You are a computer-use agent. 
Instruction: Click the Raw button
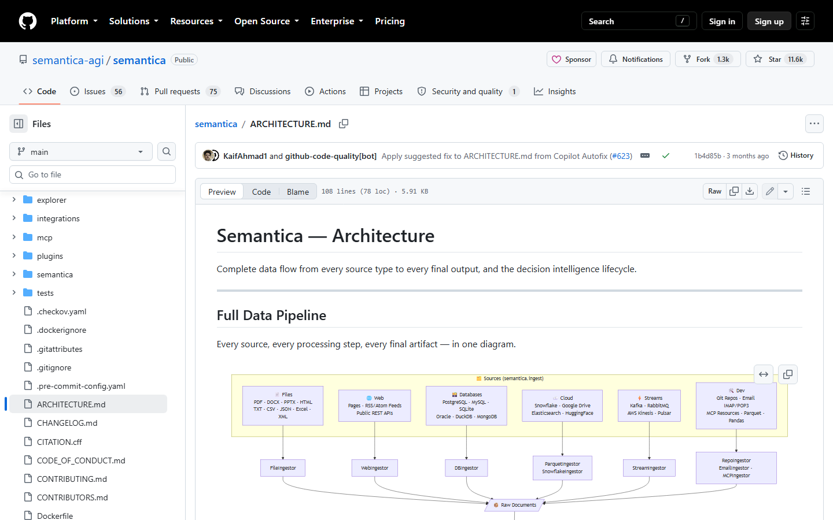714,191
